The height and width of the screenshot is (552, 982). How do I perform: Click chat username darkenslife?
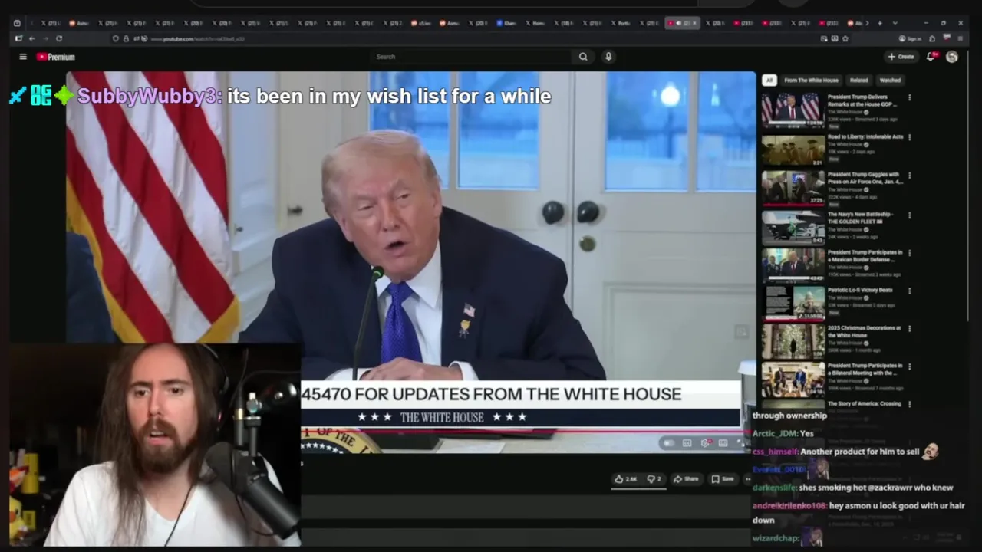point(773,488)
